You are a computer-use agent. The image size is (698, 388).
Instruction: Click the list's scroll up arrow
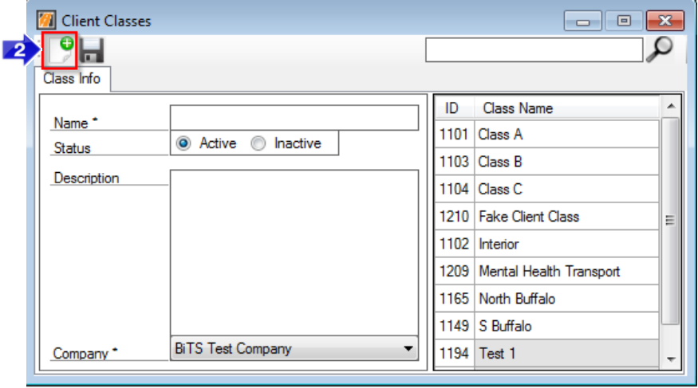pyautogui.click(x=671, y=106)
